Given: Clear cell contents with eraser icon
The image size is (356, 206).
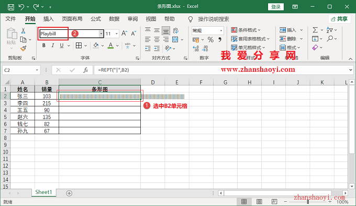Looking at the screenshot, I should tap(315, 48).
